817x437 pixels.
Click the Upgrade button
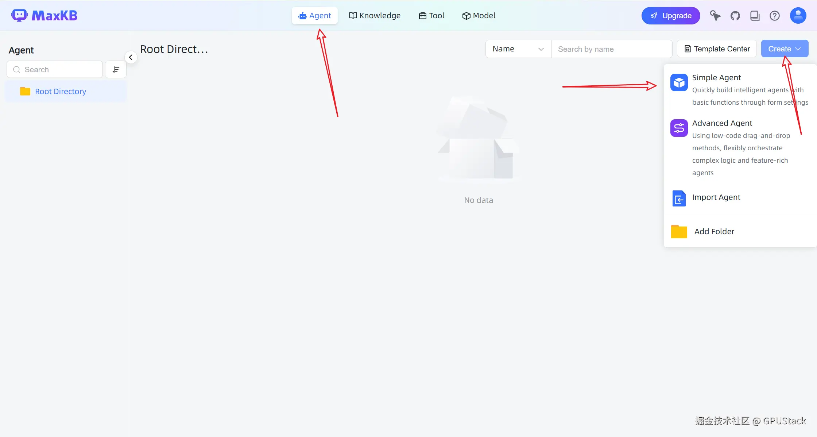coord(670,16)
